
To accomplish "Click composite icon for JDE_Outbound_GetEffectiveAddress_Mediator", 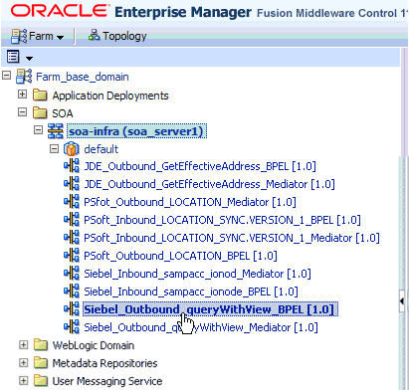I will (x=72, y=183).
